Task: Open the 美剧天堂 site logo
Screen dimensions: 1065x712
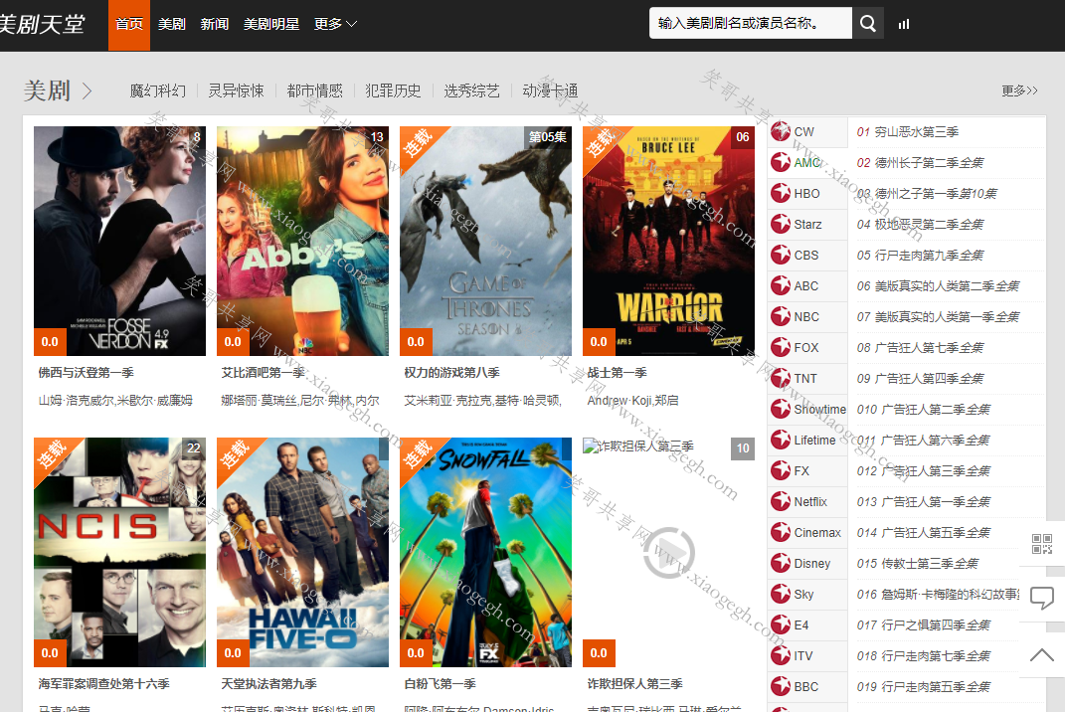Action: pyautogui.click(x=42, y=25)
